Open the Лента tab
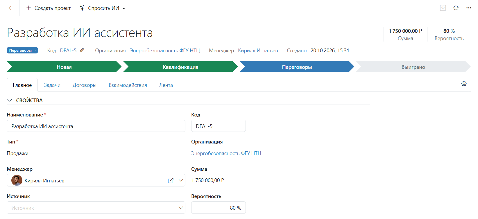Image resolution: width=478 pixels, height=219 pixels. pos(166,85)
